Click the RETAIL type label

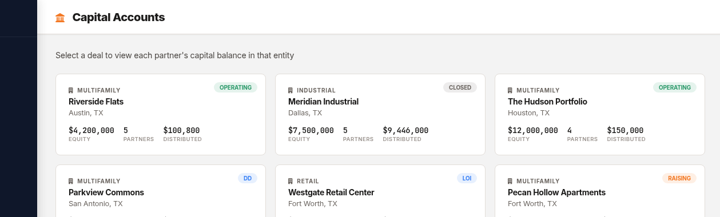coord(308,181)
